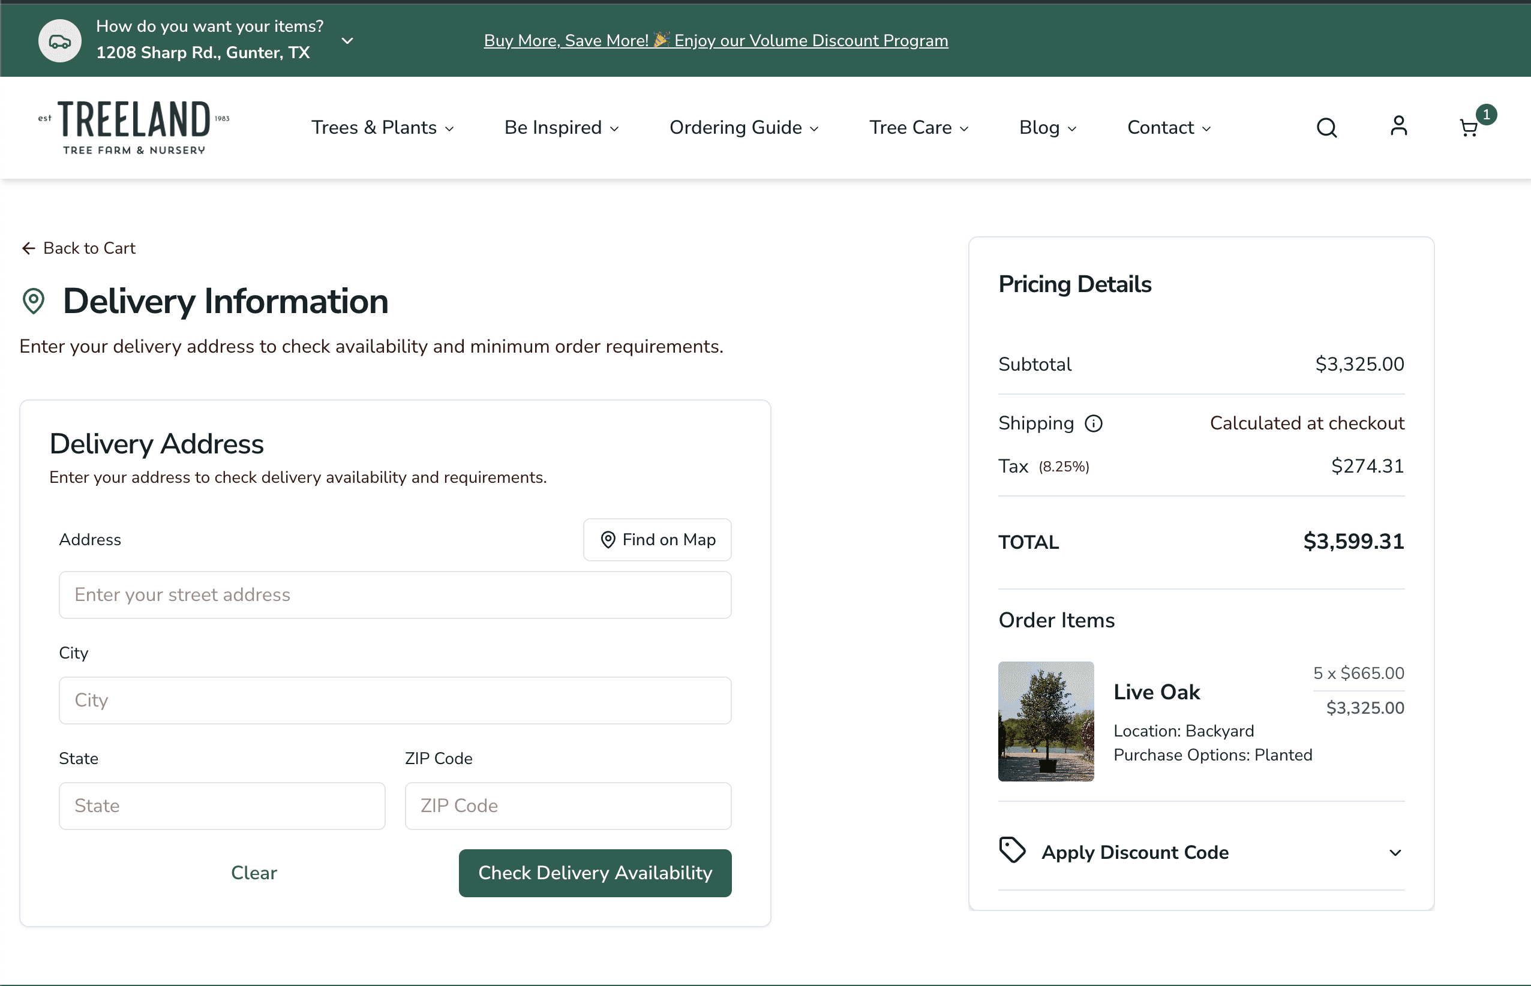Click the Find on Map button
Image resolution: width=1531 pixels, height=986 pixels.
(x=657, y=540)
